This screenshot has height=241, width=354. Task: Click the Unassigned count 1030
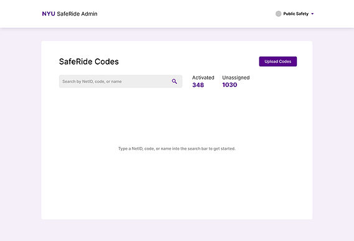coord(230,85)
